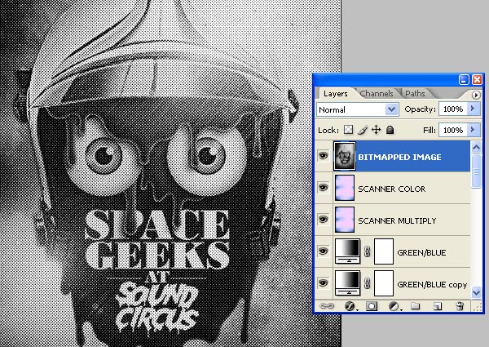Hide the GREEN/BLUE copy layer
Image resolution: width=489 pixels, height=347 pixels.
click(x=324, y=283)
